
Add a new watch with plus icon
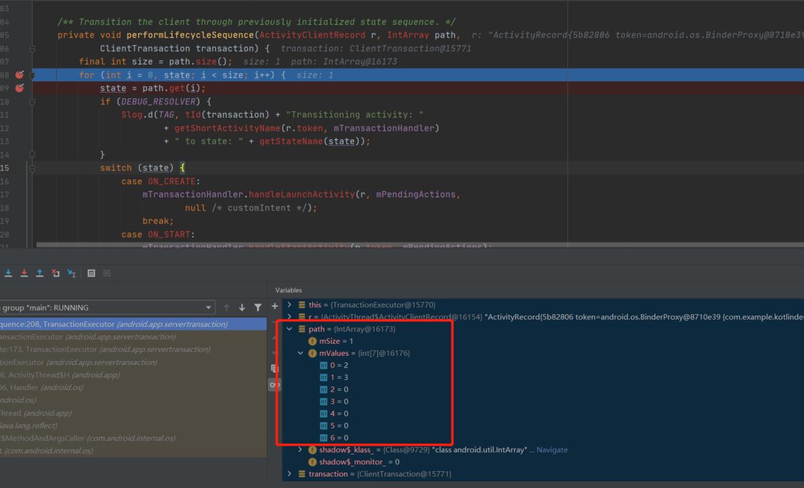275,306
